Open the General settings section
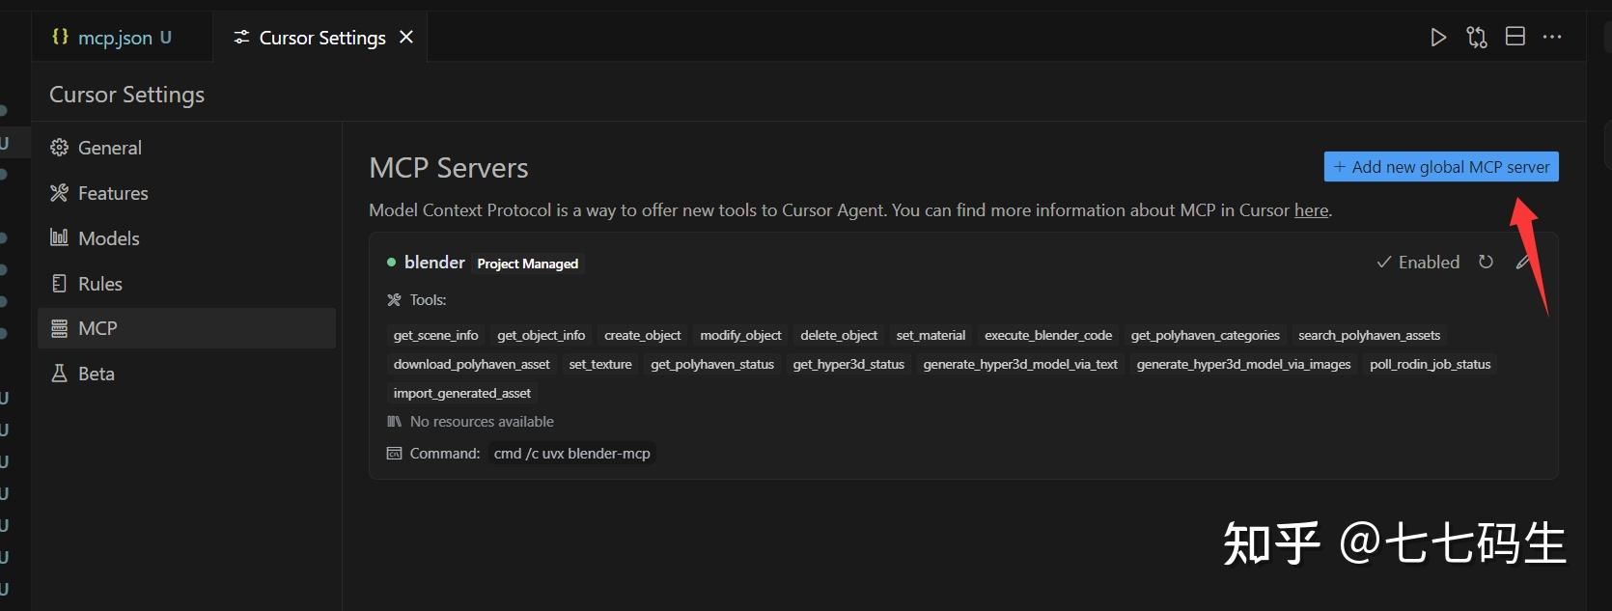The image size is (1612, 611). pos(109,148)
